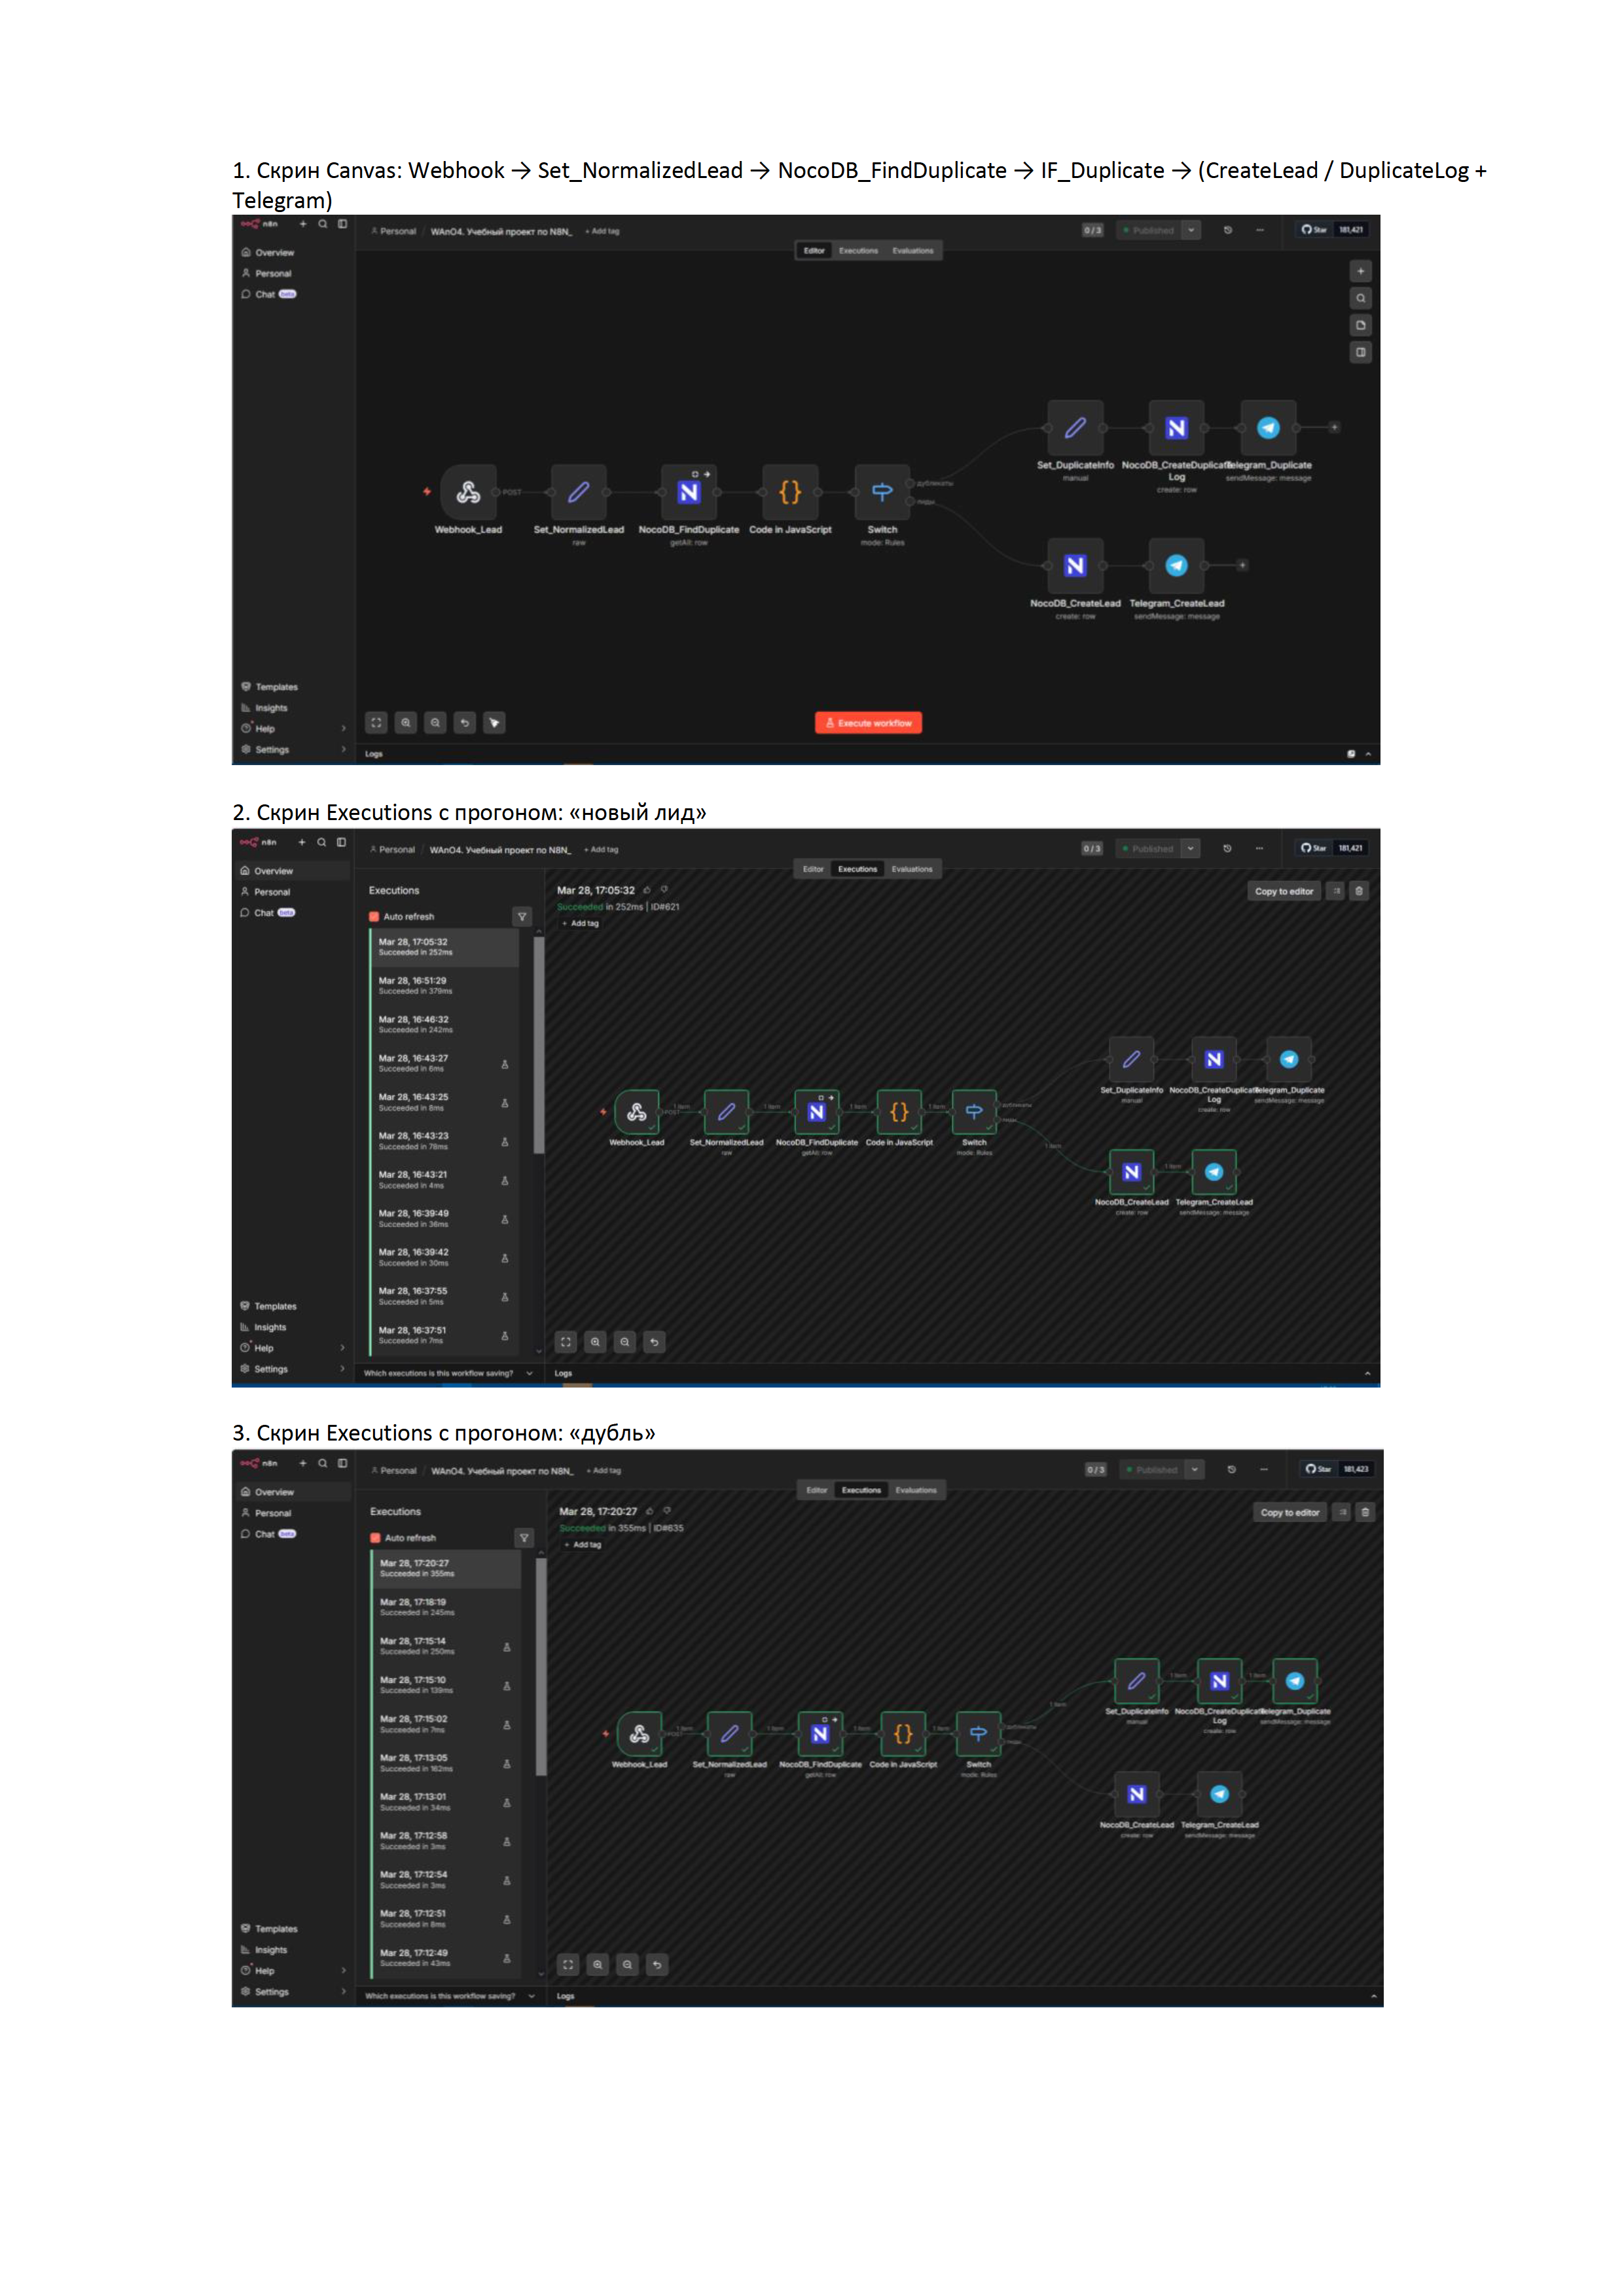
Task: Switch to Evaluations tab in the first Canvas screenshot
Action: [912, 251]
